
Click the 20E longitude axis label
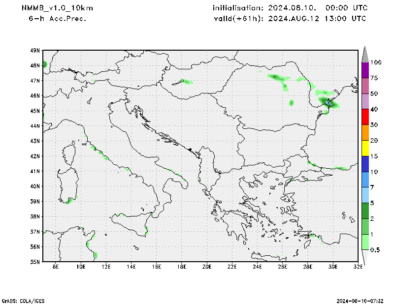[206, 267]
